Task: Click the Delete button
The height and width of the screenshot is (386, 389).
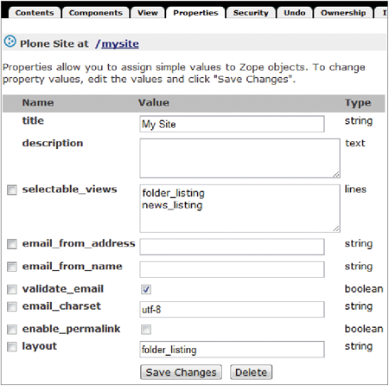Action: point(251,372)
